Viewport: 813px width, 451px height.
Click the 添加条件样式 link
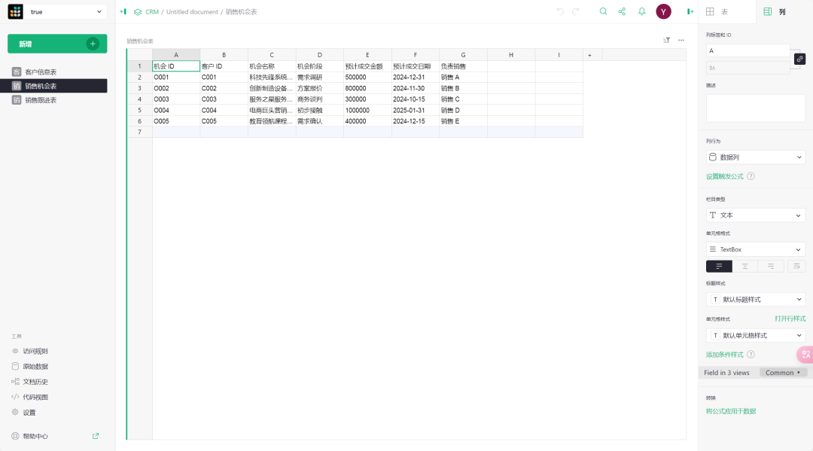[x=724, y=354]
